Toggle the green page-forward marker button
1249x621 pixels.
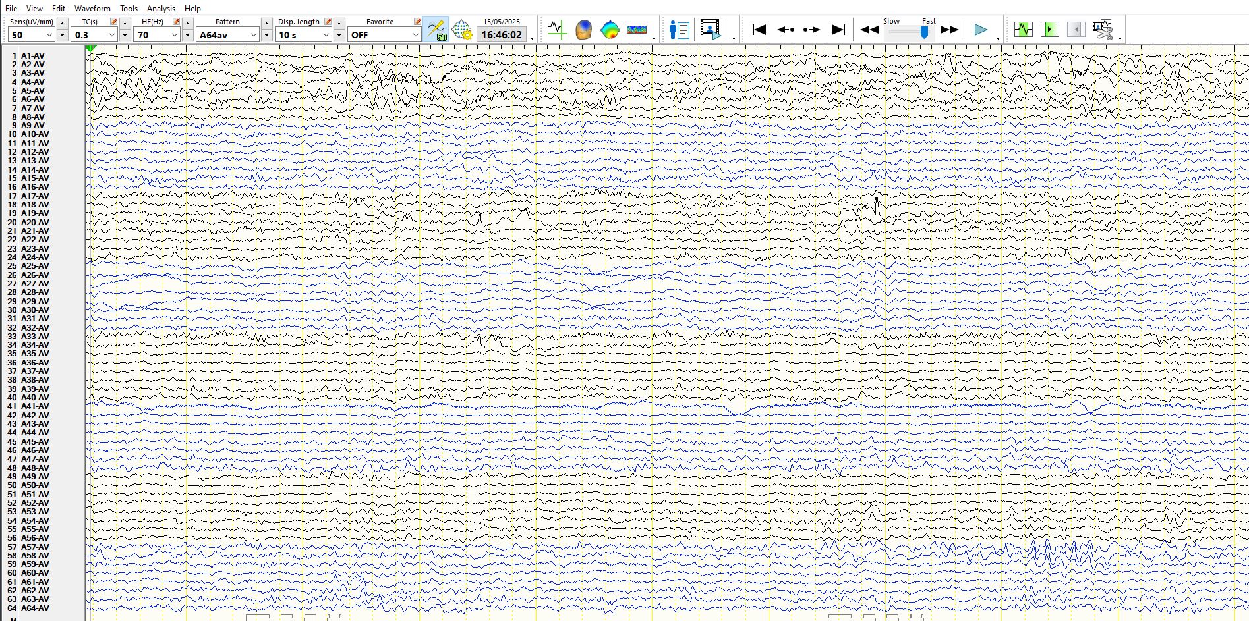tap(1049, 30)
